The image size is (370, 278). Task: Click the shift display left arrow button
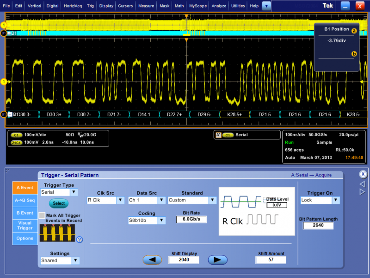(152, 260)
